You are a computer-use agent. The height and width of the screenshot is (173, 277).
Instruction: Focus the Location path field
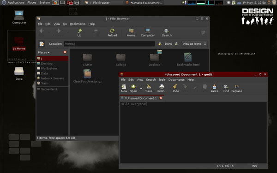(109, 44)
